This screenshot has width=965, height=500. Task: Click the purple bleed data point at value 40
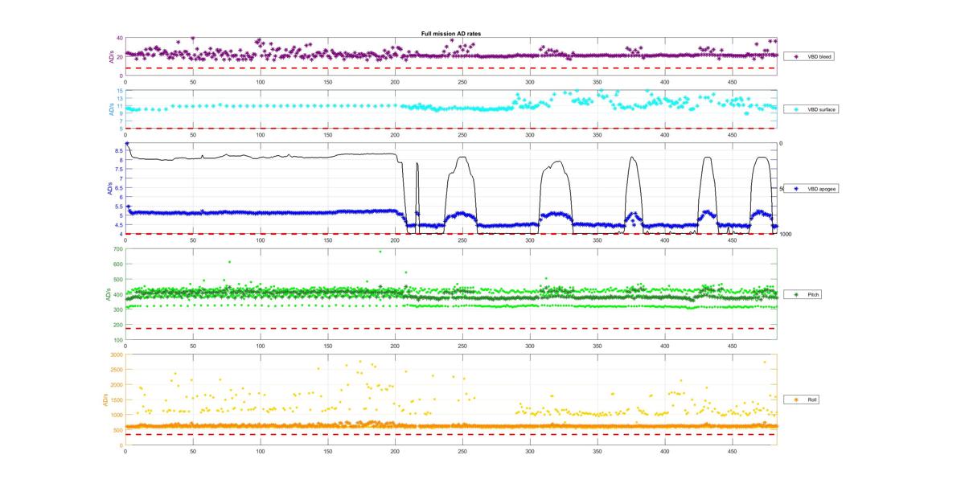coord(192,38)
